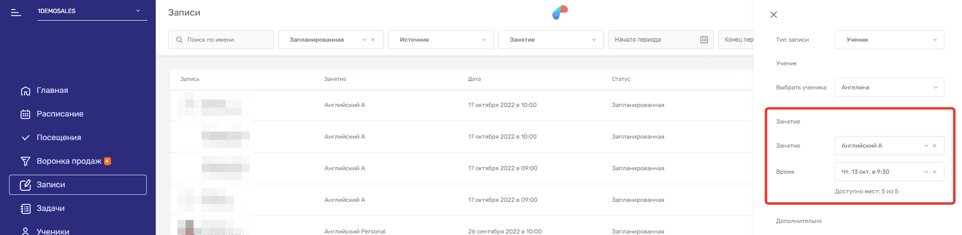
Task: Open Воронка продаж page
Action: [x=69, y=161]
